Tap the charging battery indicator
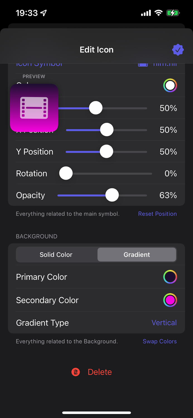The height and width of the screenshot is (418, 193). pos(173,13)
